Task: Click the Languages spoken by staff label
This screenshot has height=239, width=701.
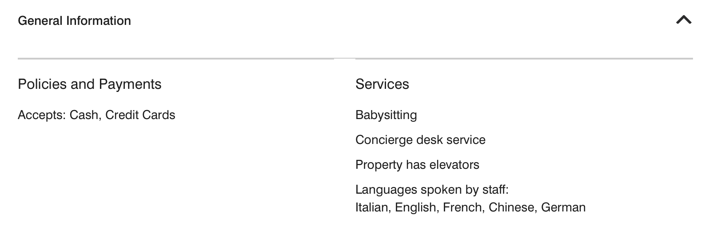Action: coord(432,190)
